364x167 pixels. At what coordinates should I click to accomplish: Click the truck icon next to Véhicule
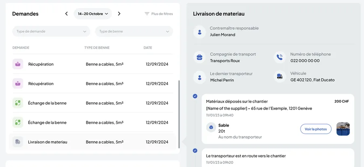(280, 76)
